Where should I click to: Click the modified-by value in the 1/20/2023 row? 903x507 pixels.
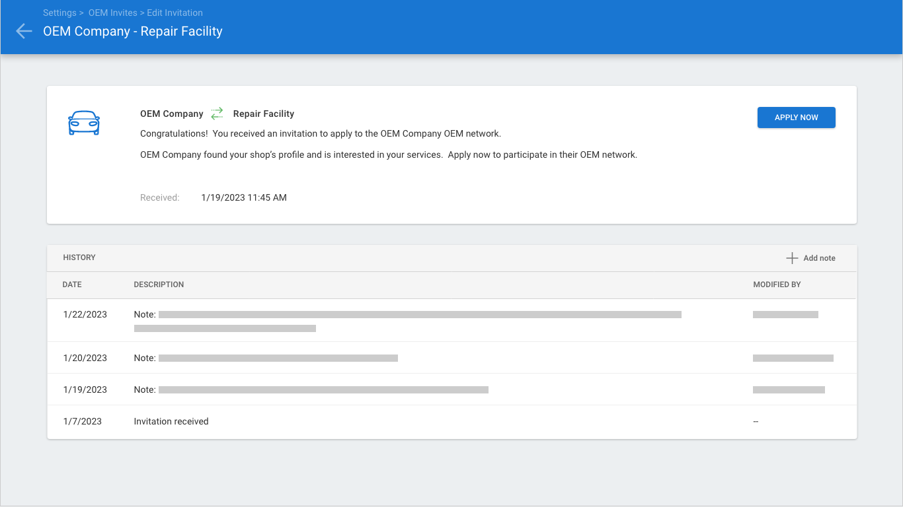click(793, 358)
